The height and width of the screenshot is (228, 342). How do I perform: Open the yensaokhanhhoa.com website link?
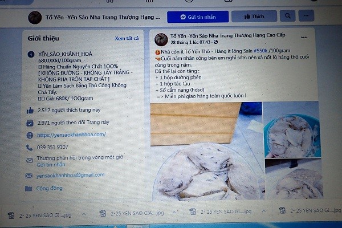coord(72,135)
